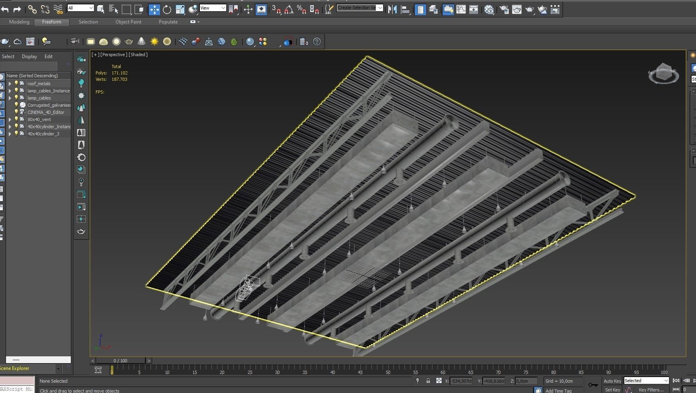Open the Scene Explorer Display menu
The width and height of the screenshot is (696, 393).
tap(29, 57)
